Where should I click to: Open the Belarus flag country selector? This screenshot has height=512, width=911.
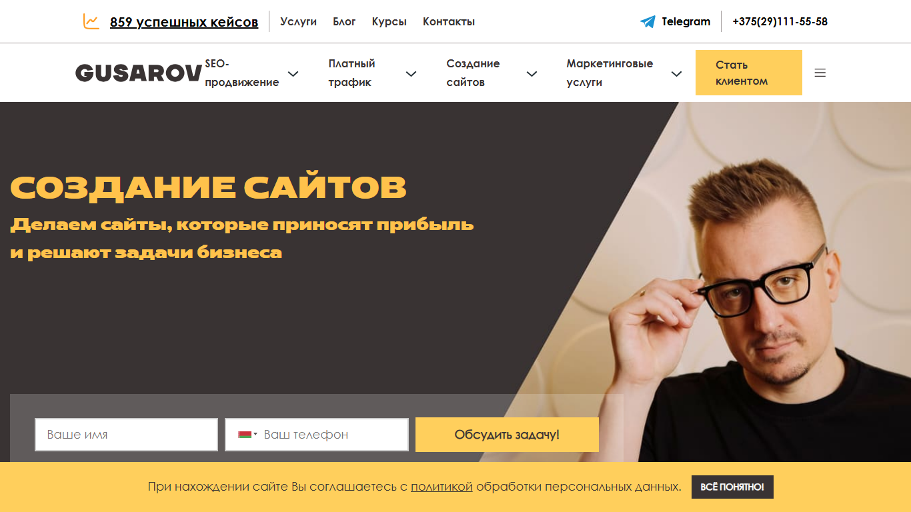247,435
